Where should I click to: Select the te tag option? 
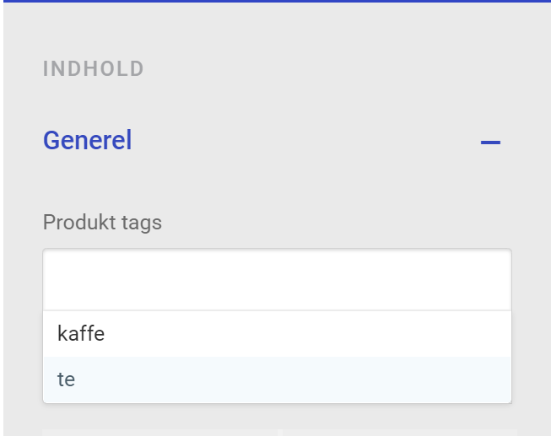pos(67,379)
